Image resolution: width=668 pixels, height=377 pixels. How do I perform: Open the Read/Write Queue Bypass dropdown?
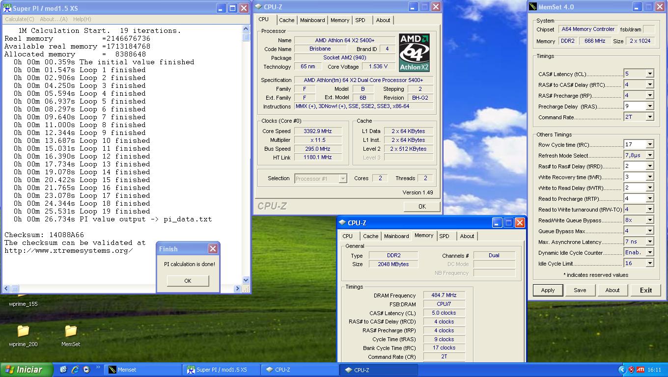(x=649, y=220)
